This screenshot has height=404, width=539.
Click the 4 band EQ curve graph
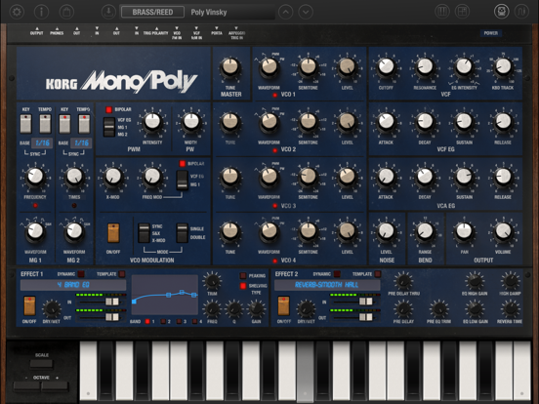(165, 295)
